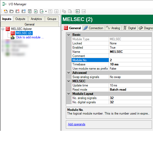Move the module up with the arrow icon
153x145 pixels.
point(50,11)
